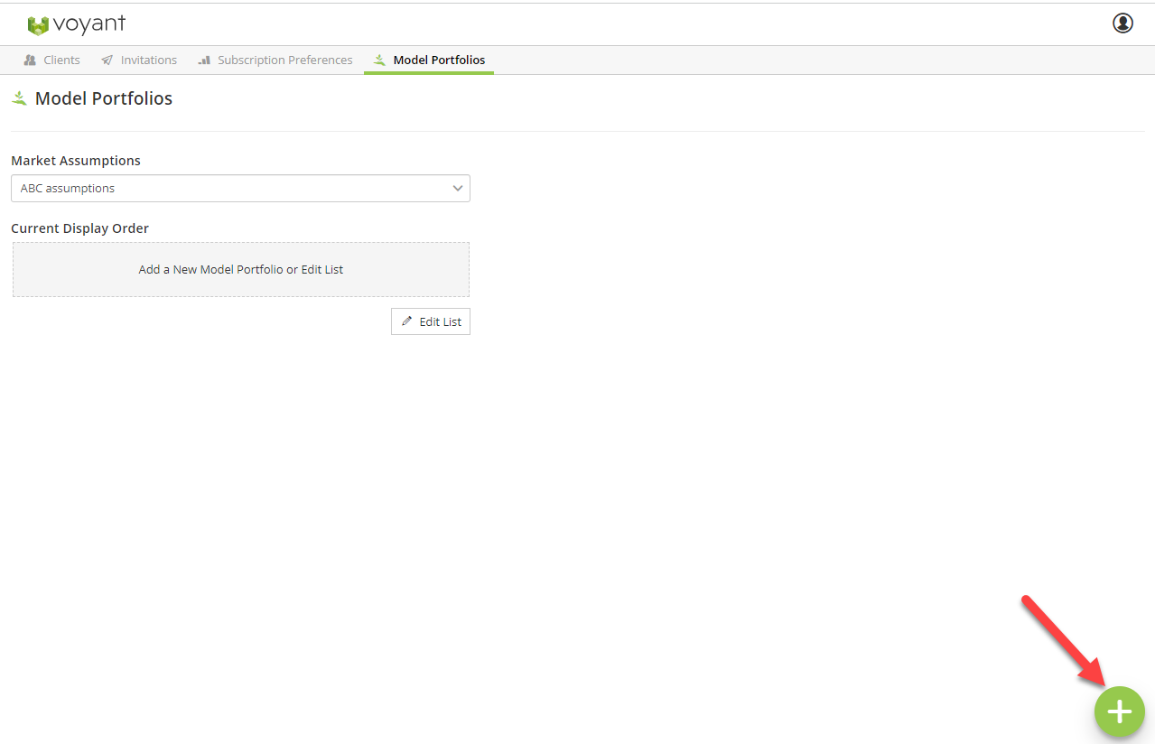Expand the Market Assumptions dropdown chevron

[x=458, y=189]
